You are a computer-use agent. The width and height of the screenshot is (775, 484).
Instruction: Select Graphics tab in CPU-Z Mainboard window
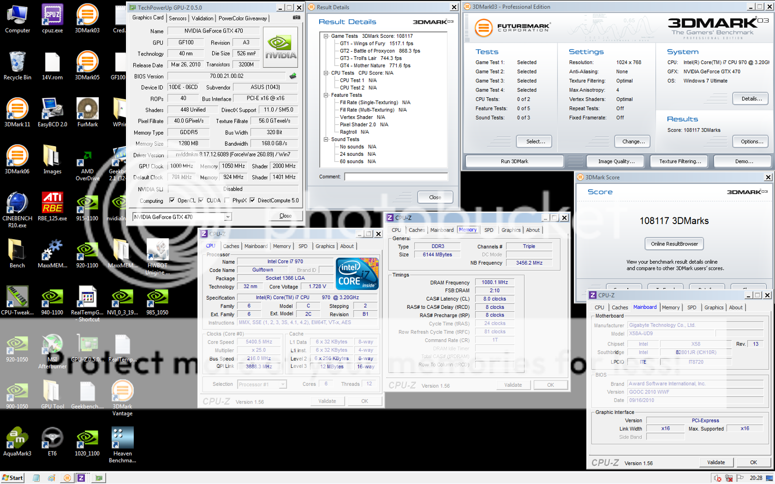(713, 308)
